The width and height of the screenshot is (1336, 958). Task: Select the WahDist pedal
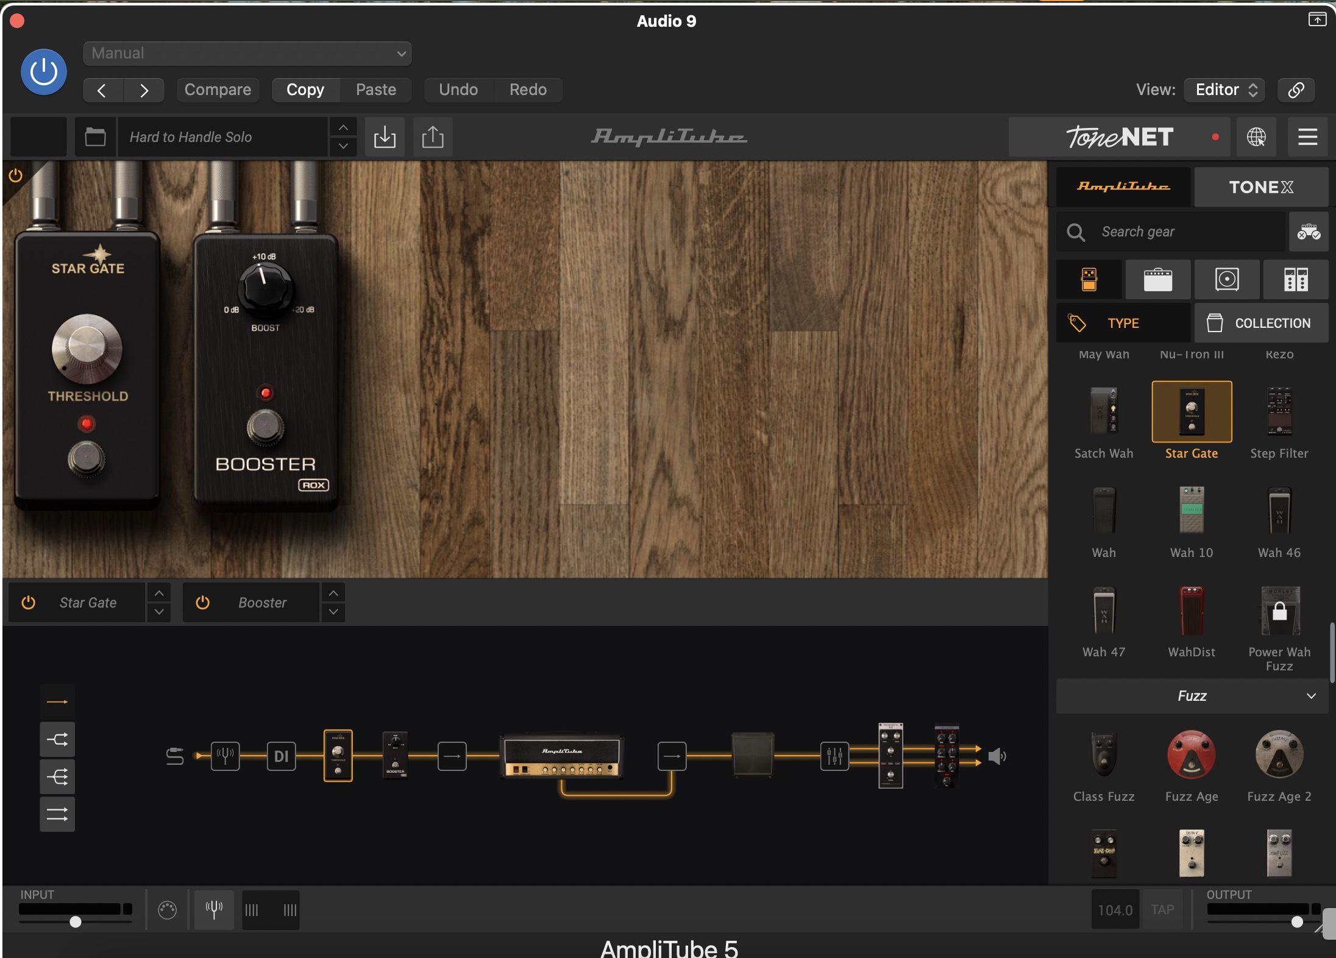coord(1192,611)
